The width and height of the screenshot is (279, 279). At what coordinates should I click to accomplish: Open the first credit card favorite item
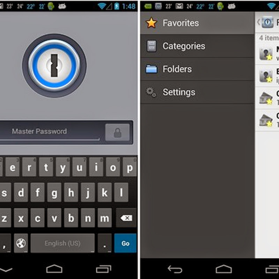[x=267, y=98]
